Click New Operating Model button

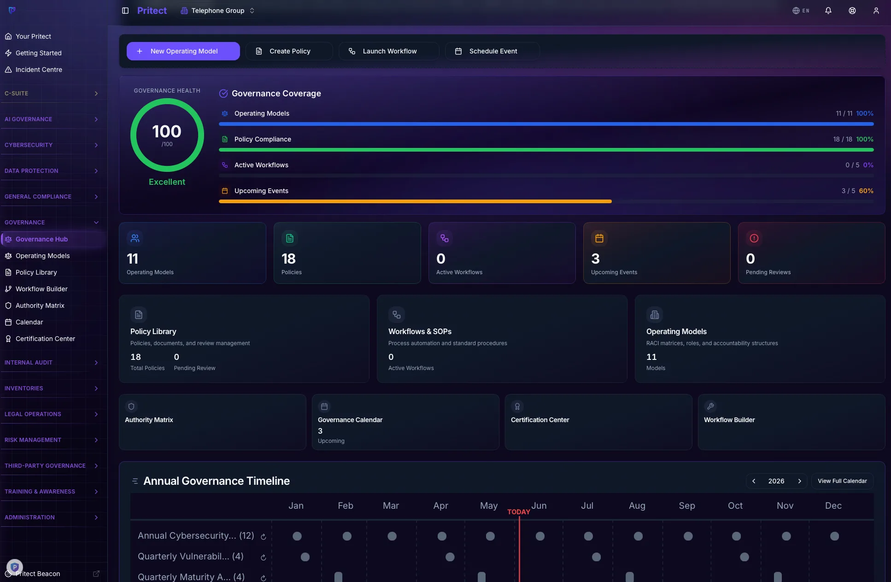coord(183,51)
